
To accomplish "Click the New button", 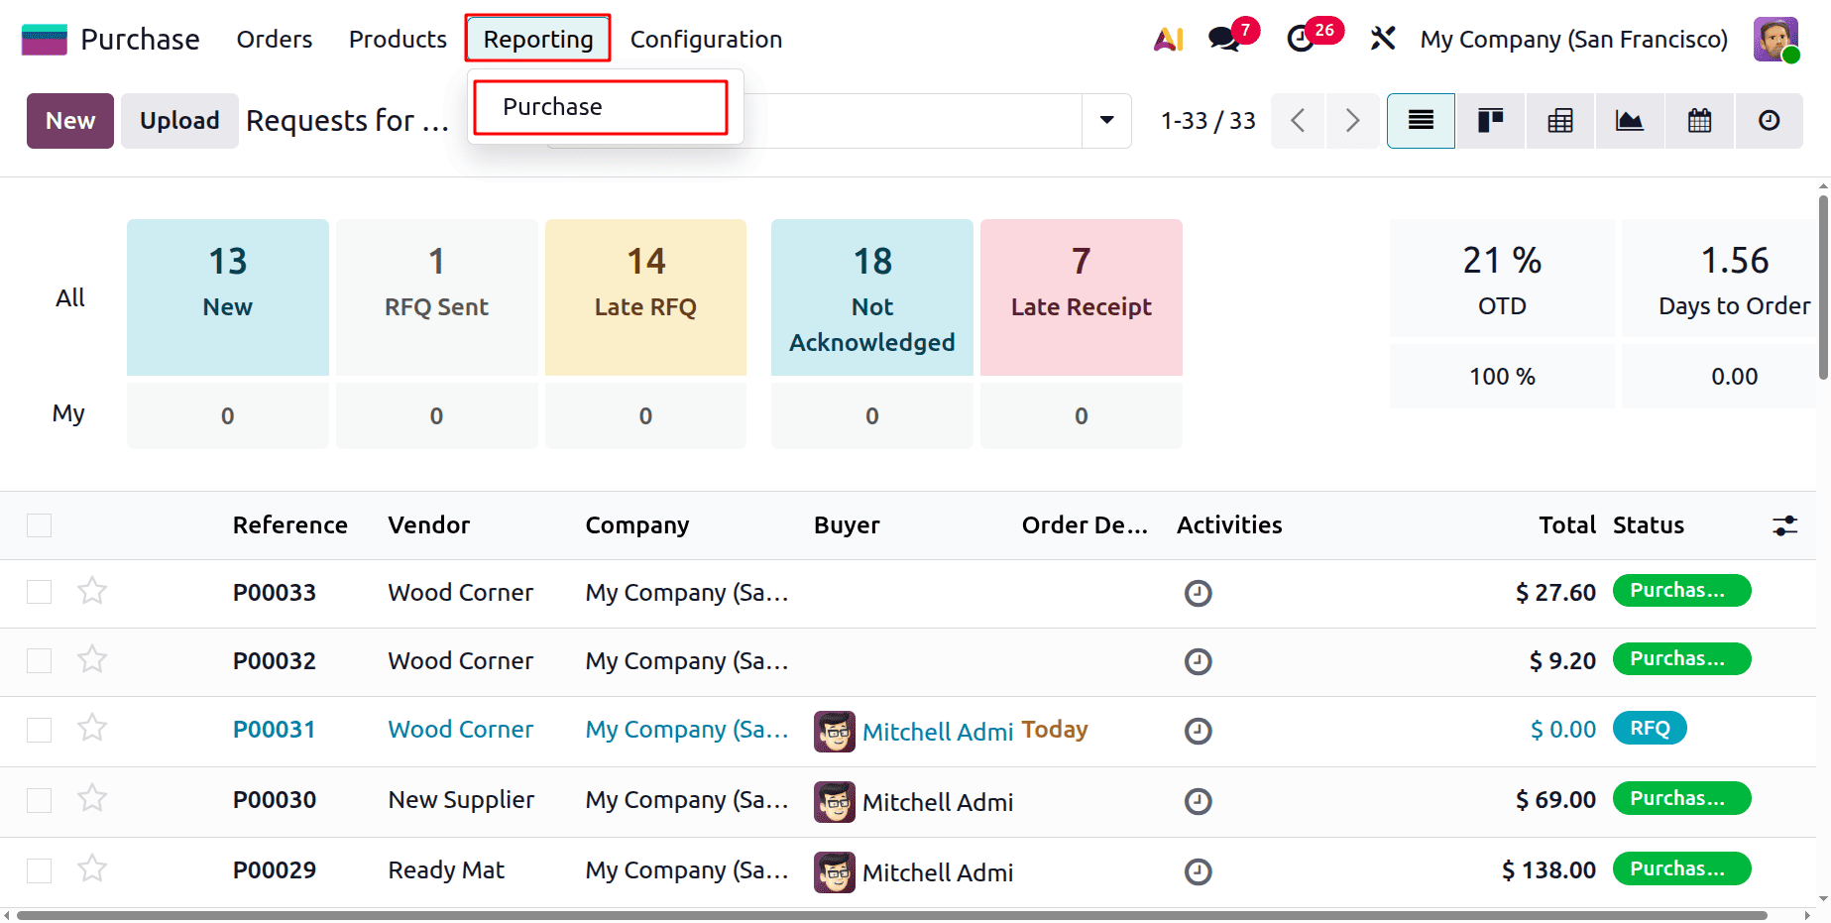I will point(69,120).
